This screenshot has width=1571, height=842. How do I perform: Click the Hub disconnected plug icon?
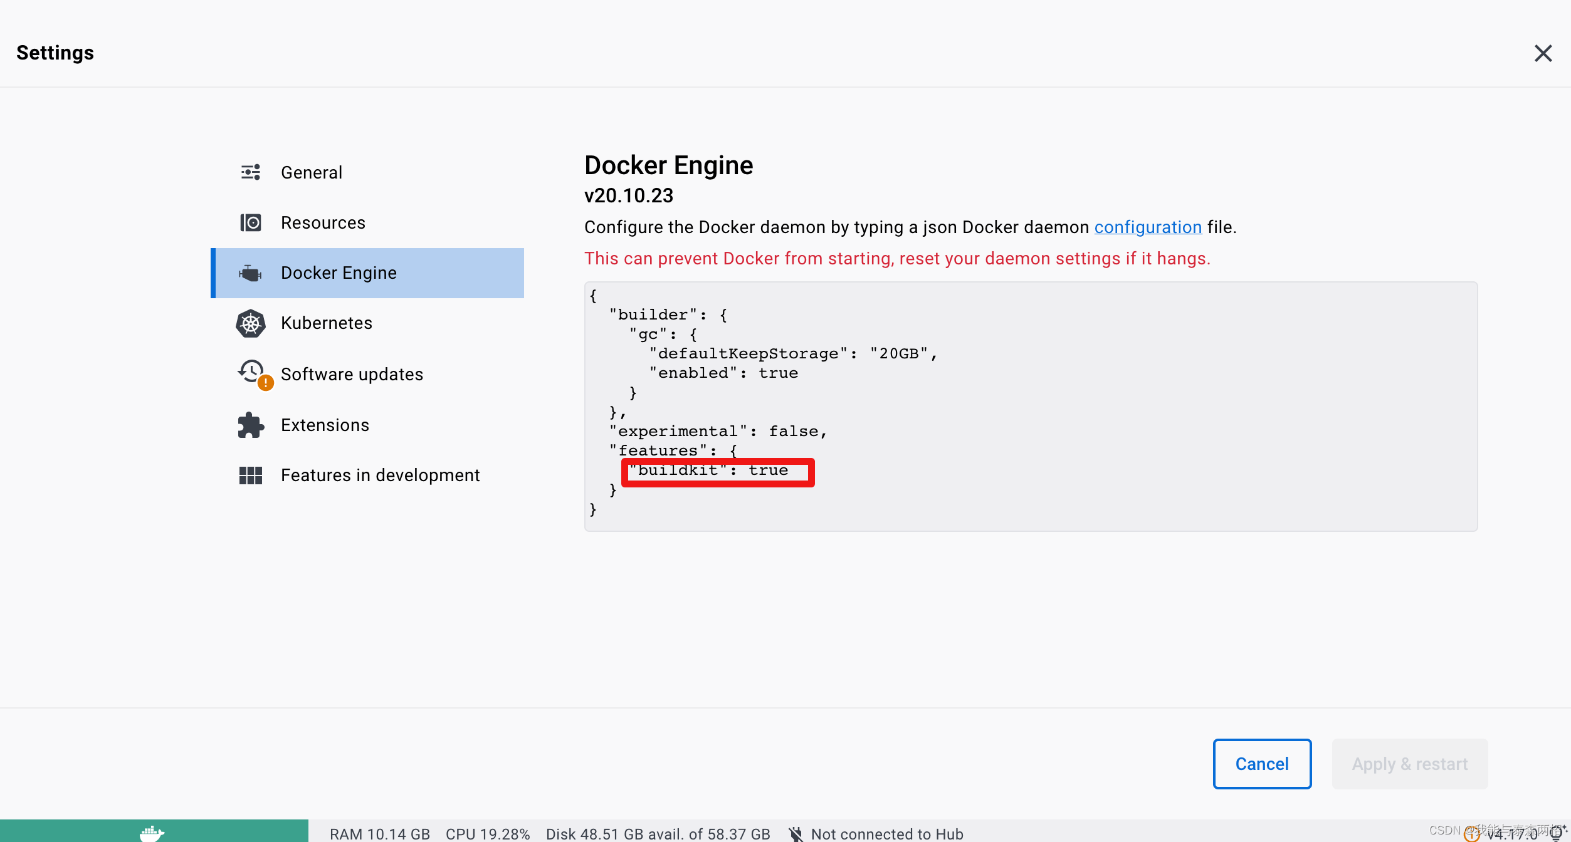coord(796,834)
